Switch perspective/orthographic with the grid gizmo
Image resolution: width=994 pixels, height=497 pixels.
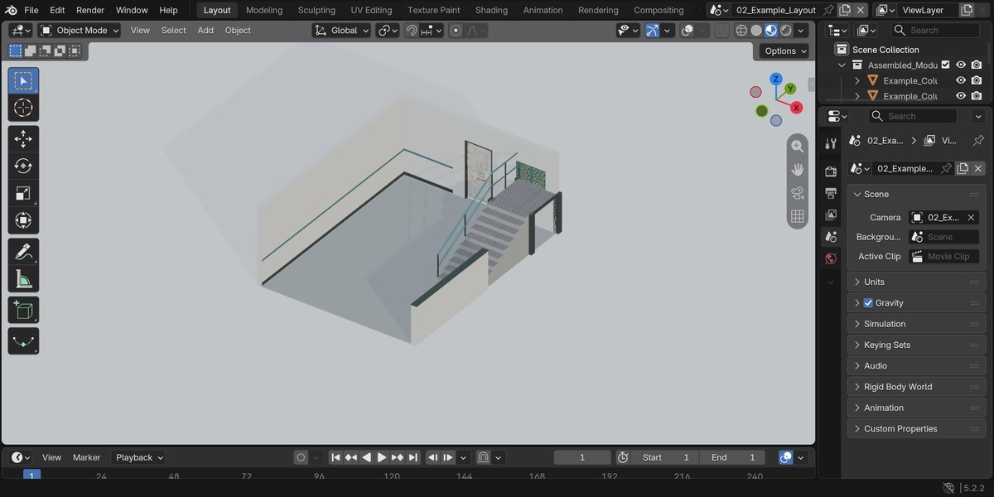798,216
